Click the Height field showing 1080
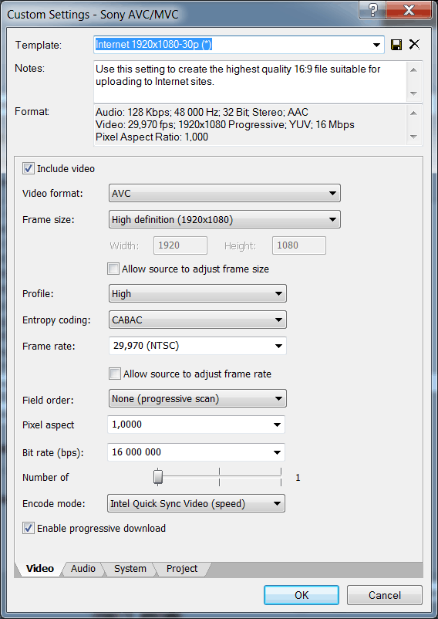Screen dimensions: 438x619 (x=299, y=245)
